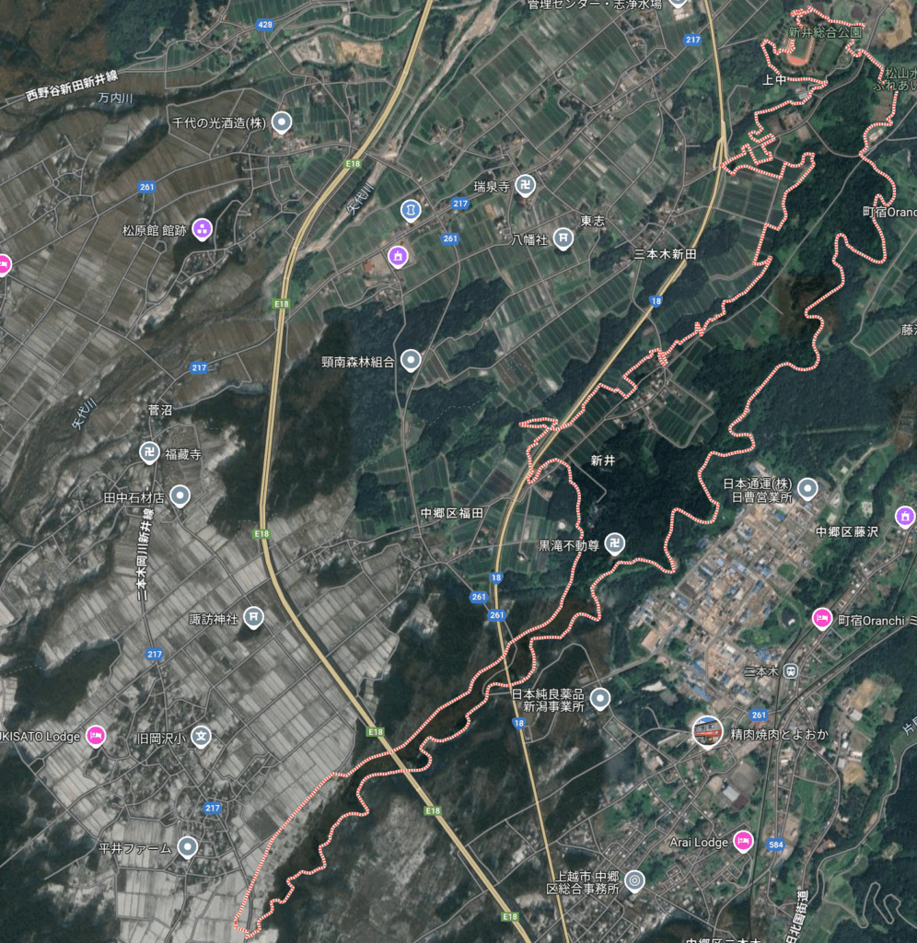Click the 日本通運 日曹営業所 pin
Viewport: 917px width, 943px height.
[807, 489]
